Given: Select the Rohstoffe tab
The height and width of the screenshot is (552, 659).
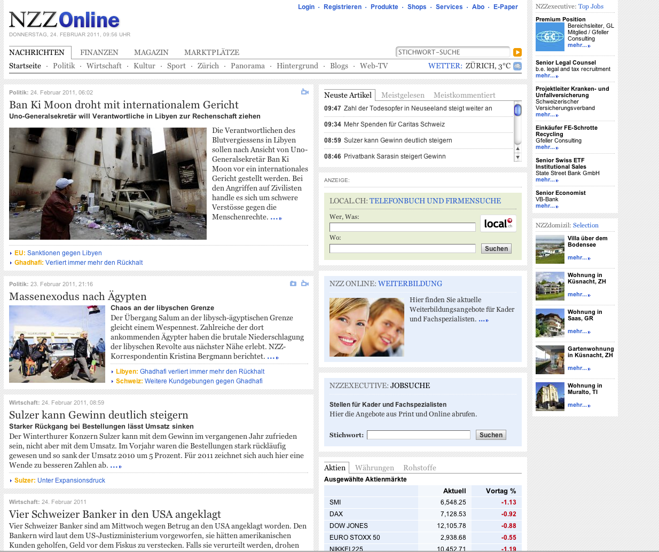Looking at the screenshot, I should click(419, 468).
